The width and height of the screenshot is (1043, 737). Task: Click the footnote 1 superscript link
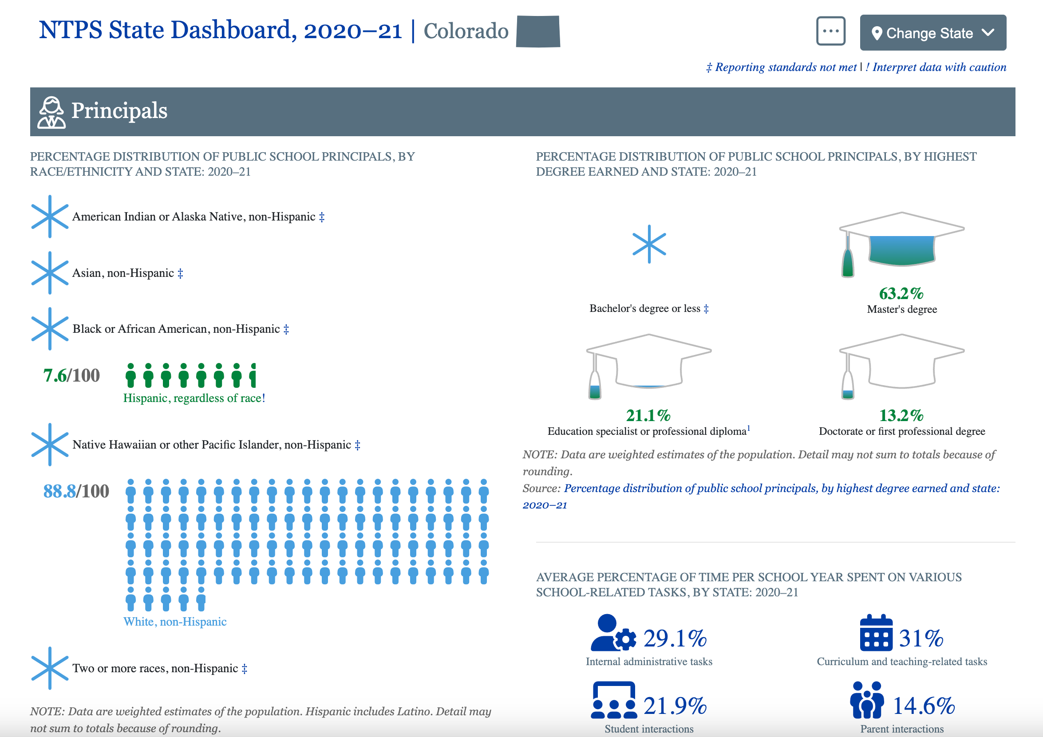click(749, 428)
